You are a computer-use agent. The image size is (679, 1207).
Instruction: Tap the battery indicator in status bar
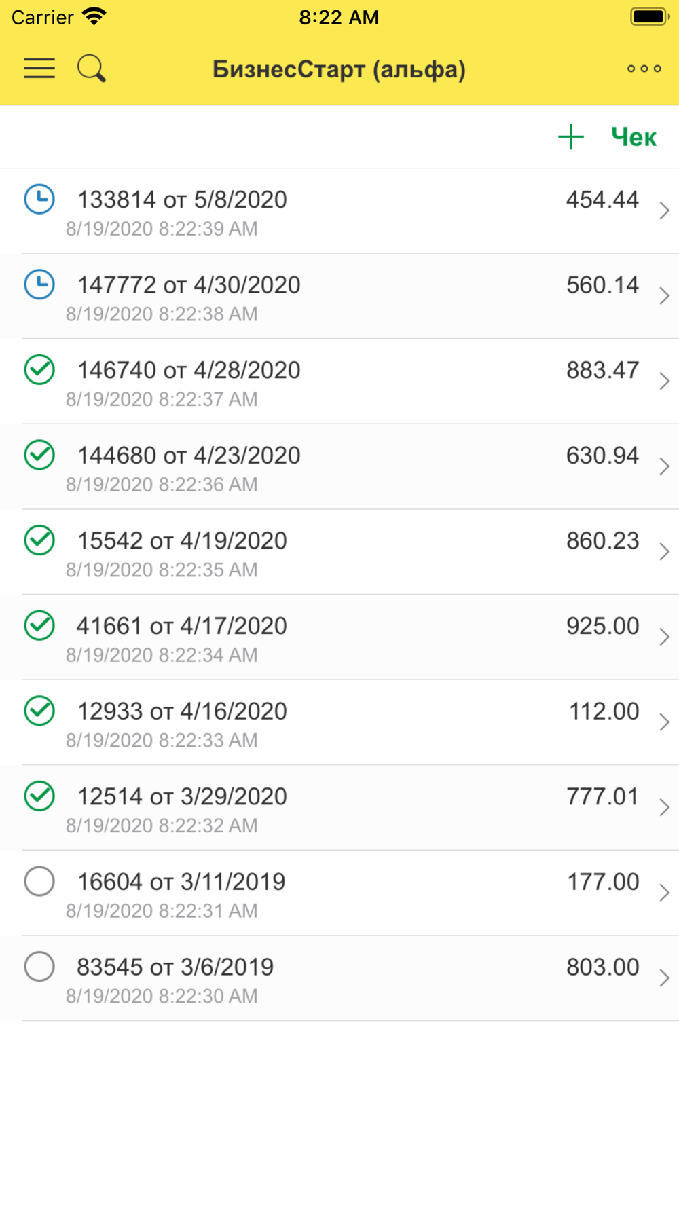649,17
